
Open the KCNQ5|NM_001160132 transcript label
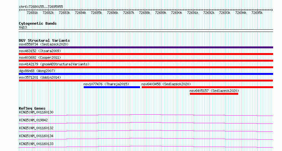36,128
